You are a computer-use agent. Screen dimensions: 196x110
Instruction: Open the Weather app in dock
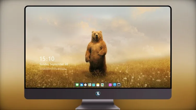click(82, 85)
